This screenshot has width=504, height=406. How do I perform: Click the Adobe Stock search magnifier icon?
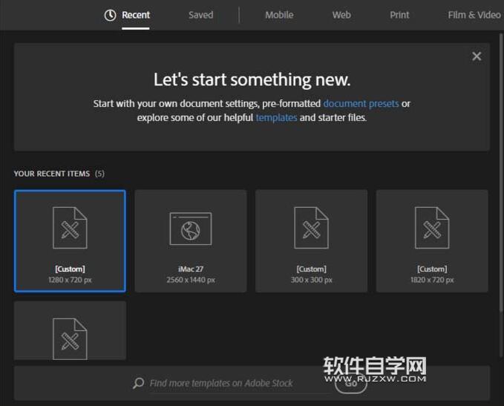click(x=139, y=383)
